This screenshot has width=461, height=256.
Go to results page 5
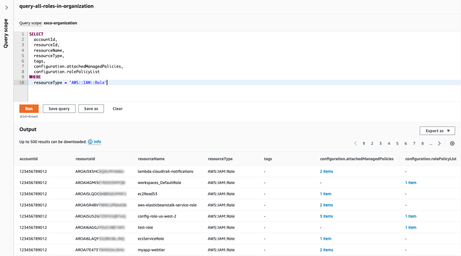point(397,144)
